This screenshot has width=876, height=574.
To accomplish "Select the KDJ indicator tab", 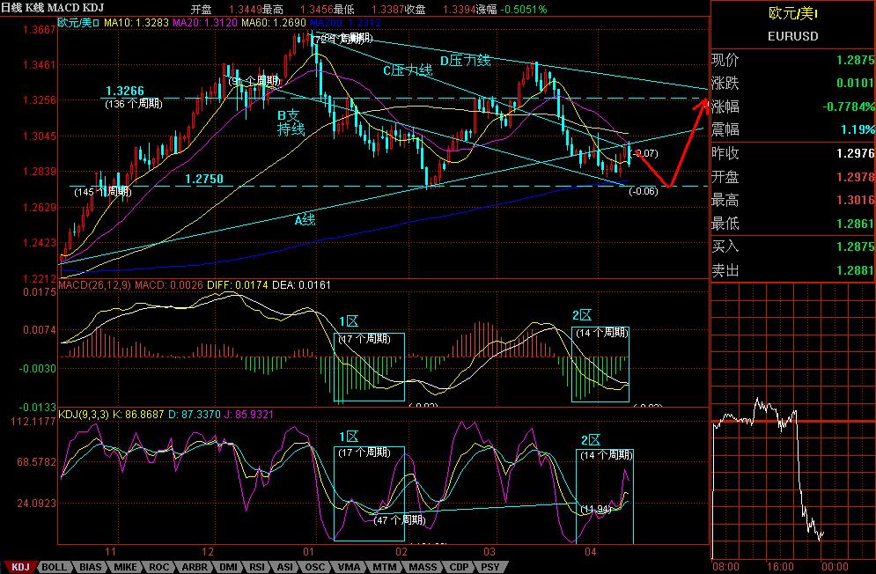I will pyautogui.click(x=19, y=567).
